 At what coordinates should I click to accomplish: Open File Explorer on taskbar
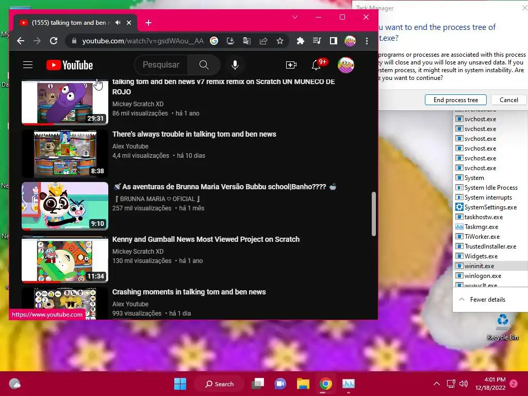click(303, 384)
